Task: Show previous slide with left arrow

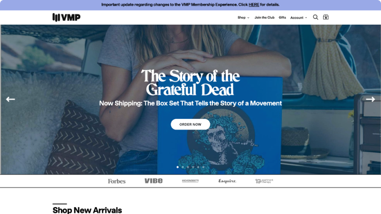Action: coord(10,99)
